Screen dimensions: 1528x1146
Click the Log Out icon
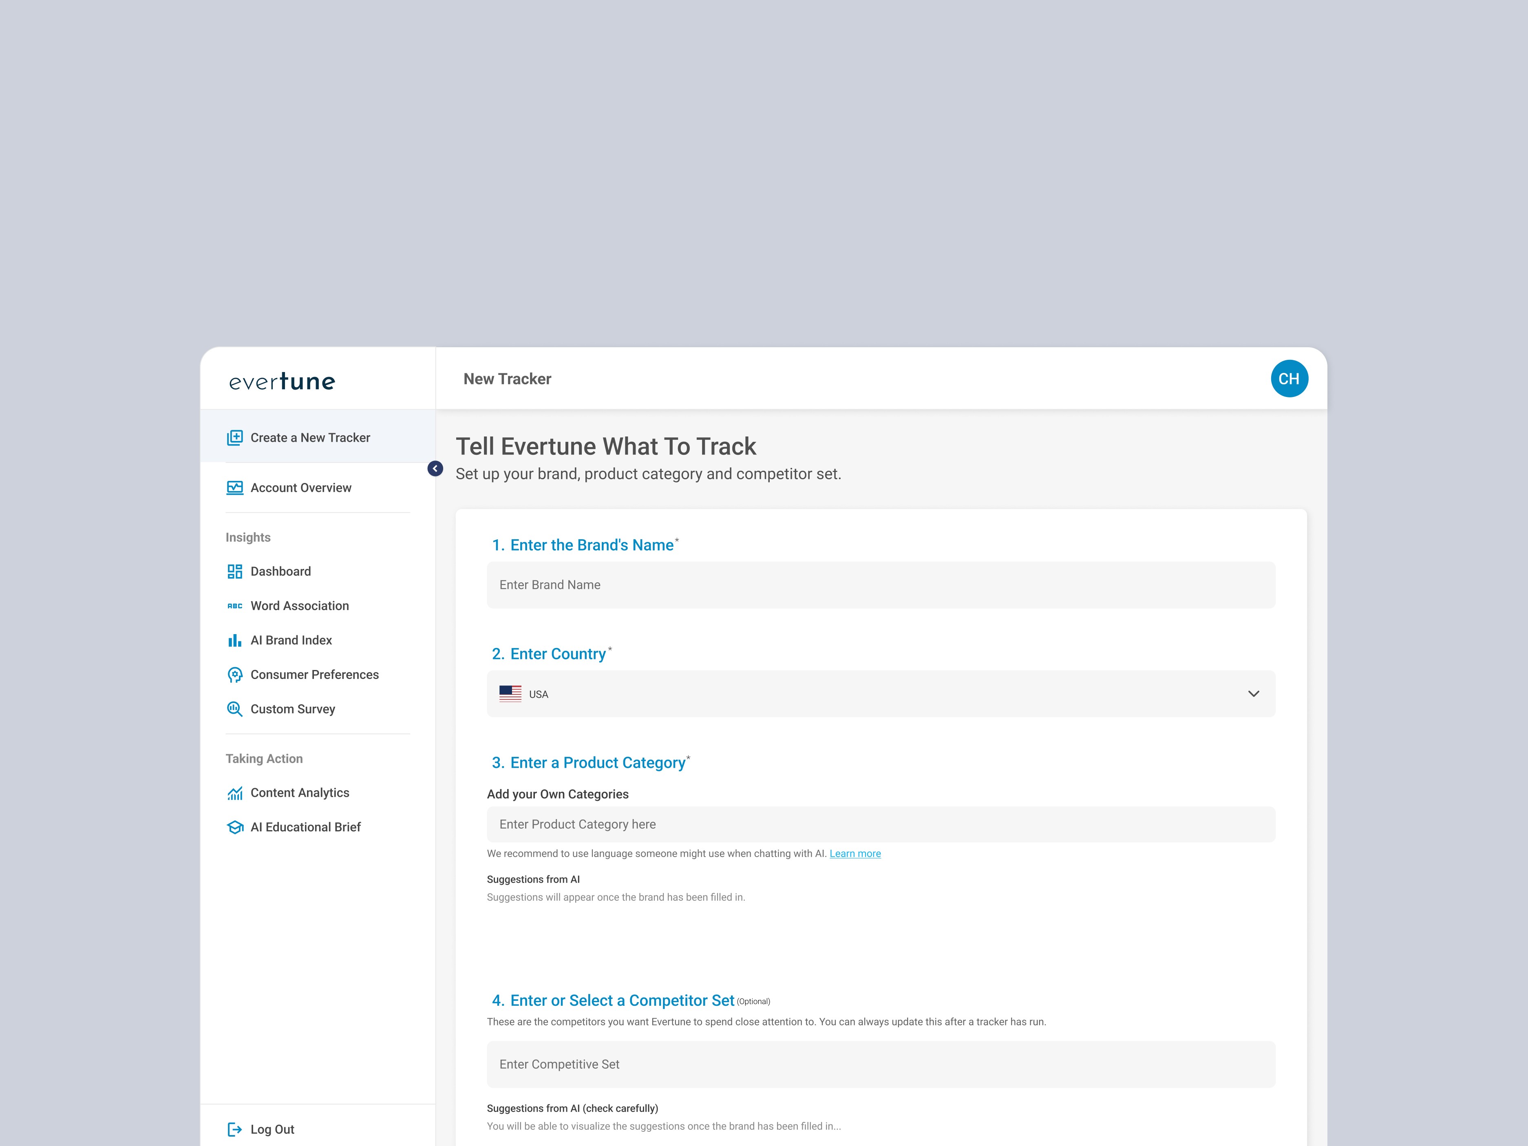tap(235, 1129)
